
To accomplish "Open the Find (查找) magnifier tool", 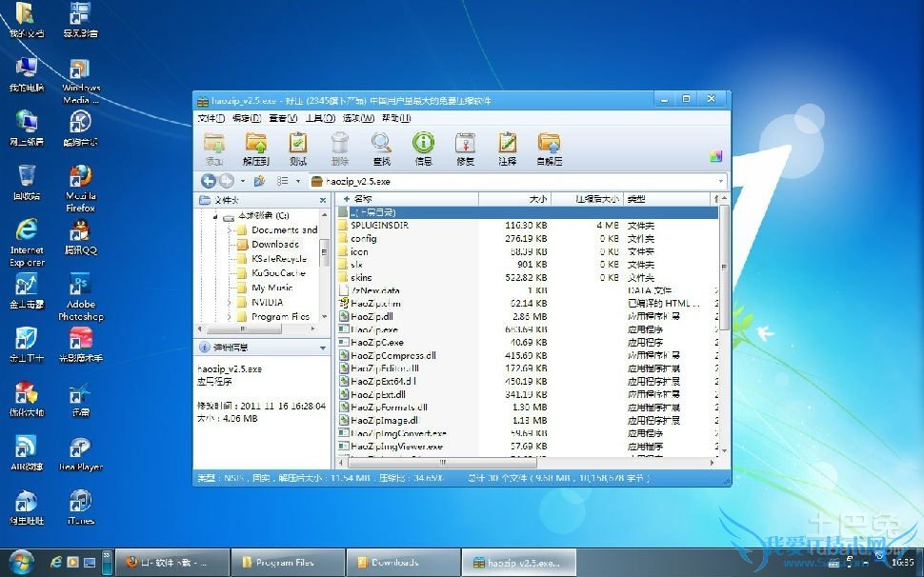I will point(381,145).
